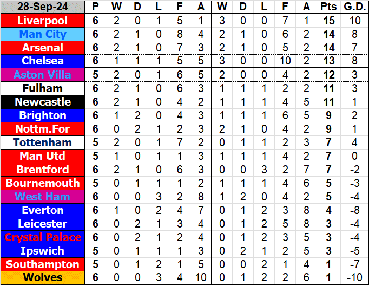Screen dimensions: 369x285
Task: Click the P column header
Action: coord(96,7)
